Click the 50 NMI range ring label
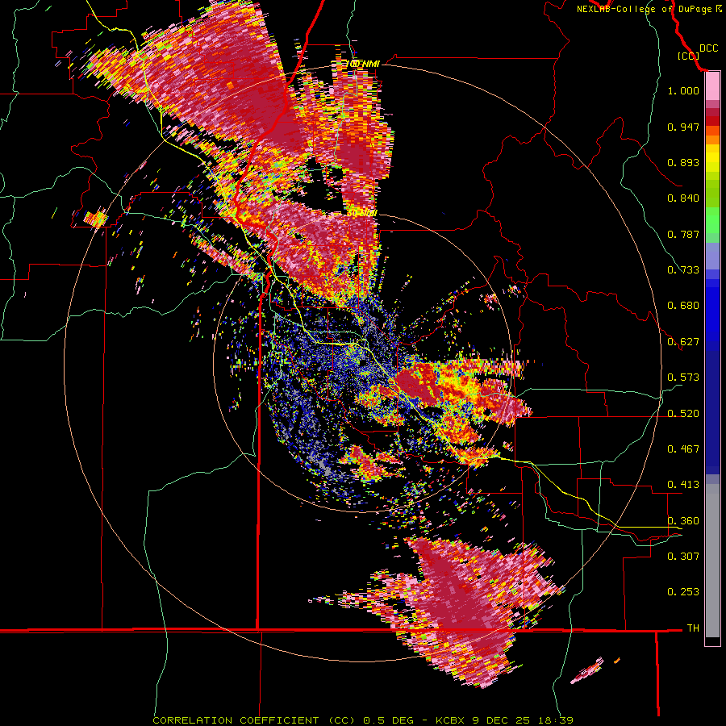726x726 pixels. point(361,214)
